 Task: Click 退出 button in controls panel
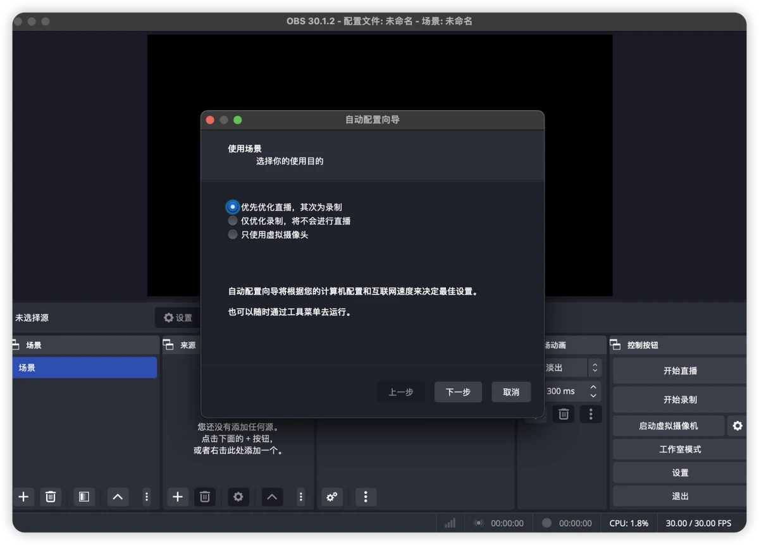pos(680,496)
